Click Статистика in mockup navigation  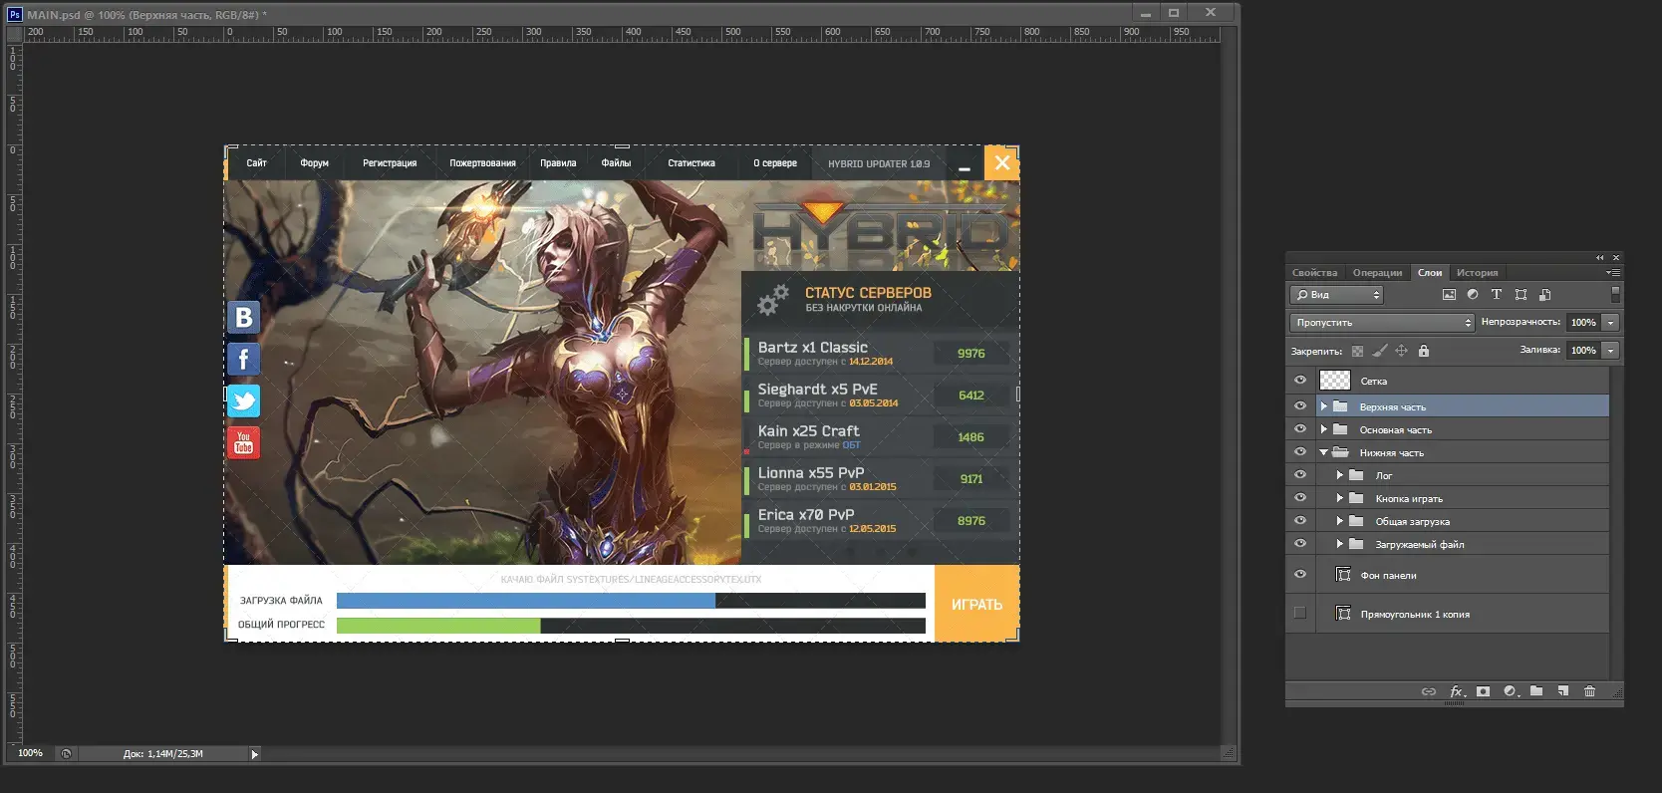click(x=692, y=163)
